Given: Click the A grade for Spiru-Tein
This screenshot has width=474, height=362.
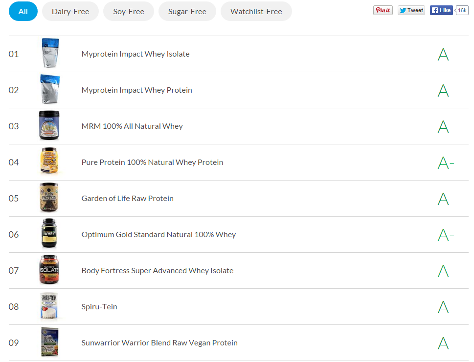Looking at the screenshot, I should tap(443, 307).
